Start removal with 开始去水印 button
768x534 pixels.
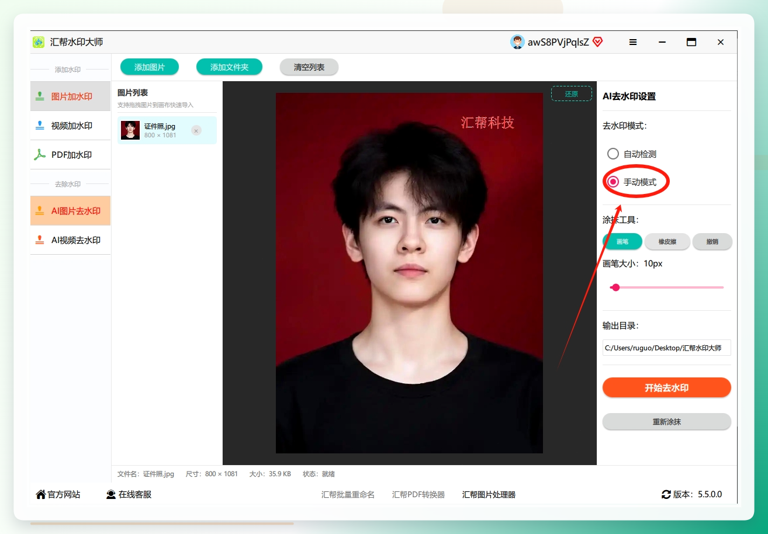[667, 387]
